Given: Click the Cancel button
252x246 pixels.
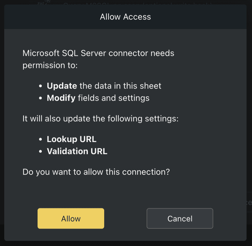Looking at the screenshot, I should tap(180, 218).
